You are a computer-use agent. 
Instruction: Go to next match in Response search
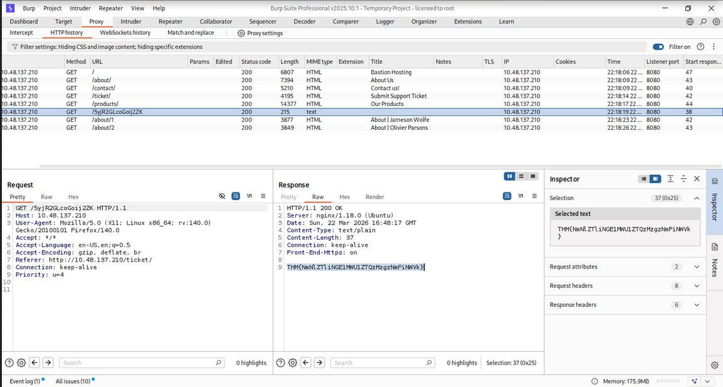[319, 363]
